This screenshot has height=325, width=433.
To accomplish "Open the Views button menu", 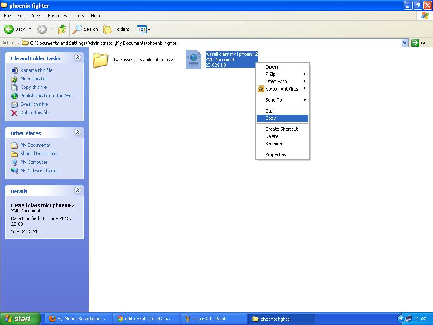I will tap(144, 29).
